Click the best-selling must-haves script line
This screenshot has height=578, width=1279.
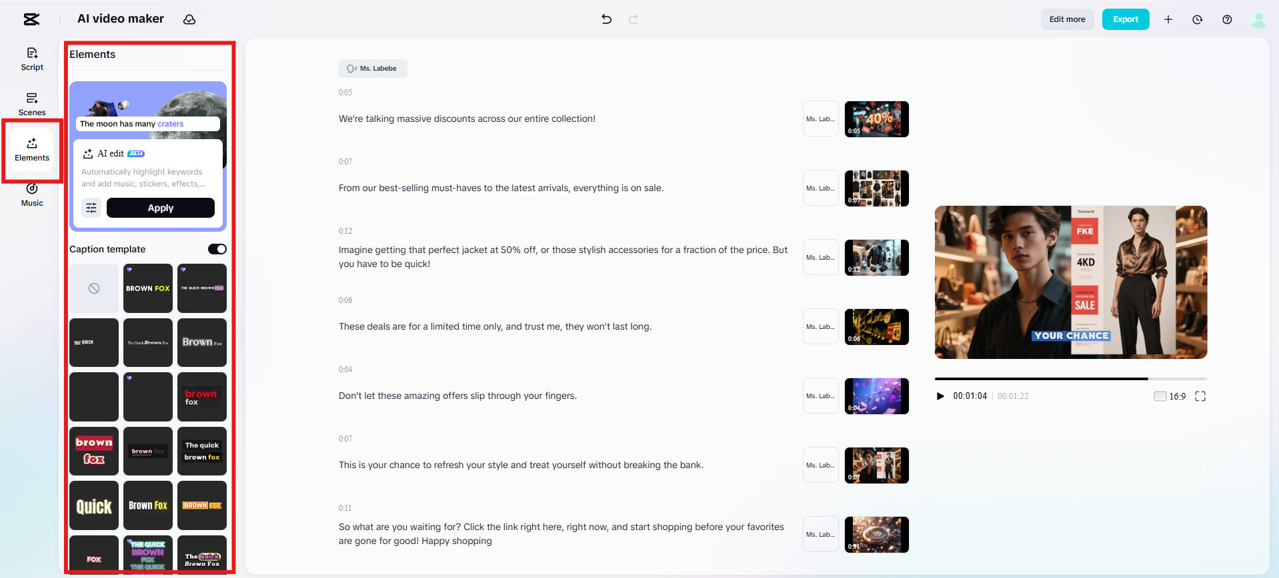click(x=501, y=188)
